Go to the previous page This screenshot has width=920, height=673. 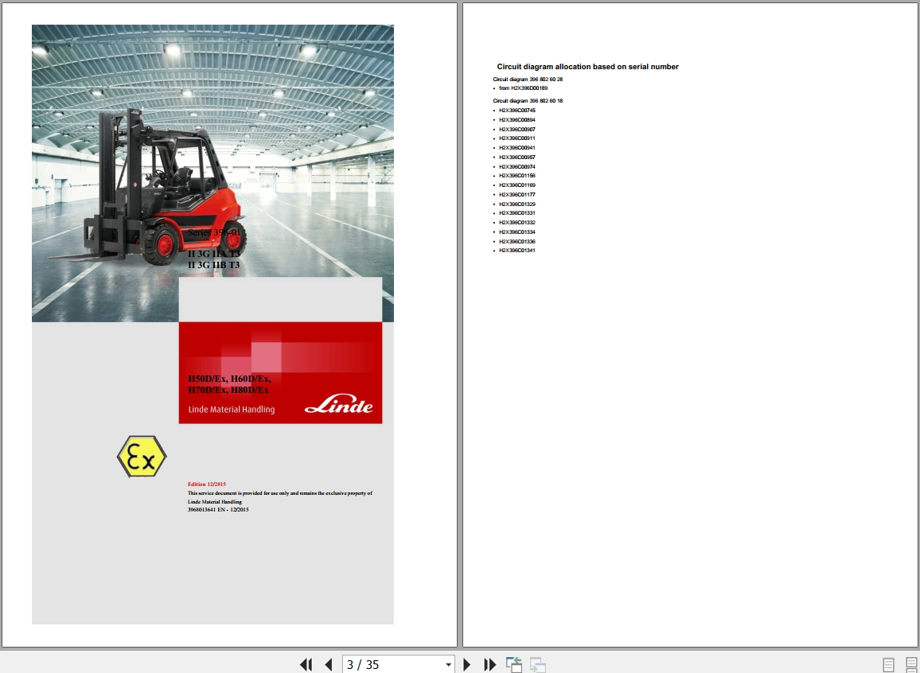pyautogui.click(x=329, y=664)
